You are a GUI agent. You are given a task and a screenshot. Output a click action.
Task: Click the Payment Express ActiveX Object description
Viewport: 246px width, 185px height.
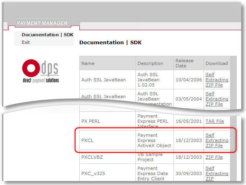(154, 140)
